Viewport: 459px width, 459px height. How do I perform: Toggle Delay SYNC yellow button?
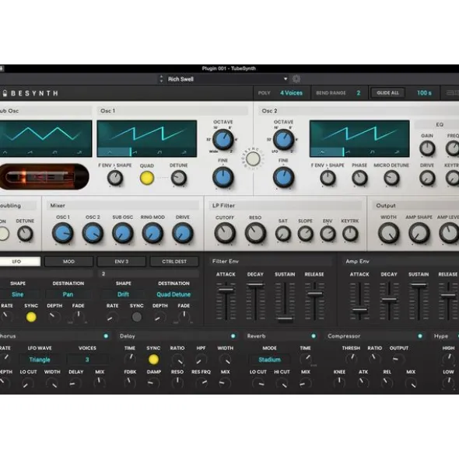tap(153, 360)
